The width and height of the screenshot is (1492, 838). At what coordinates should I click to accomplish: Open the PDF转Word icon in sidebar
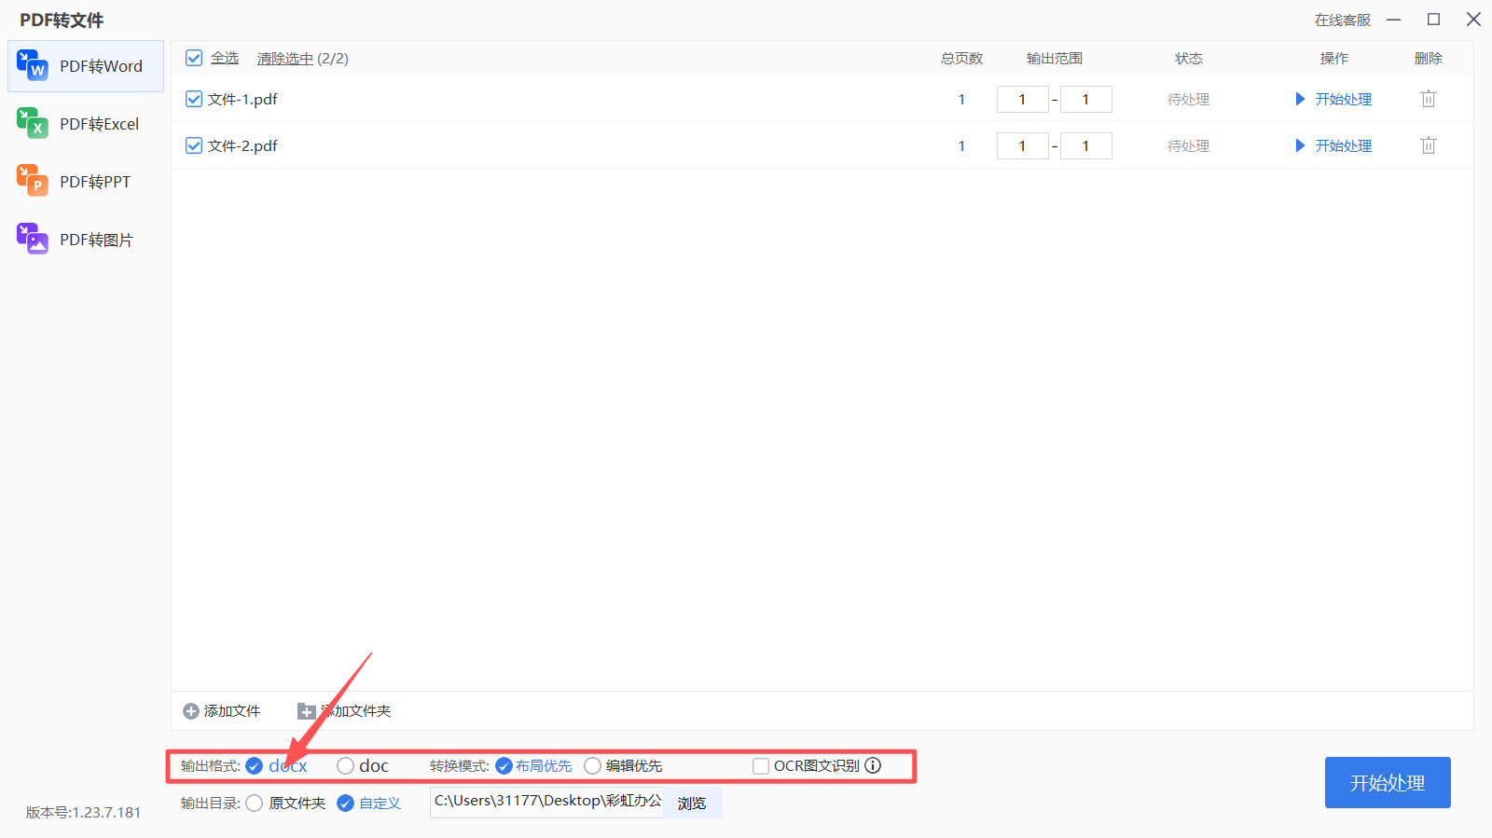coord(33,65)
